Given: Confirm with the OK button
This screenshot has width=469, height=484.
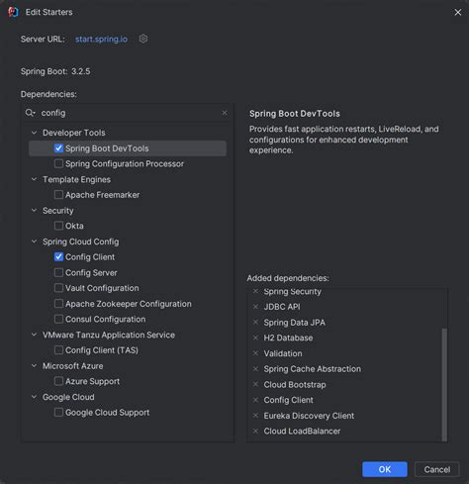Looking at the screenshot, I should [385, 469].
